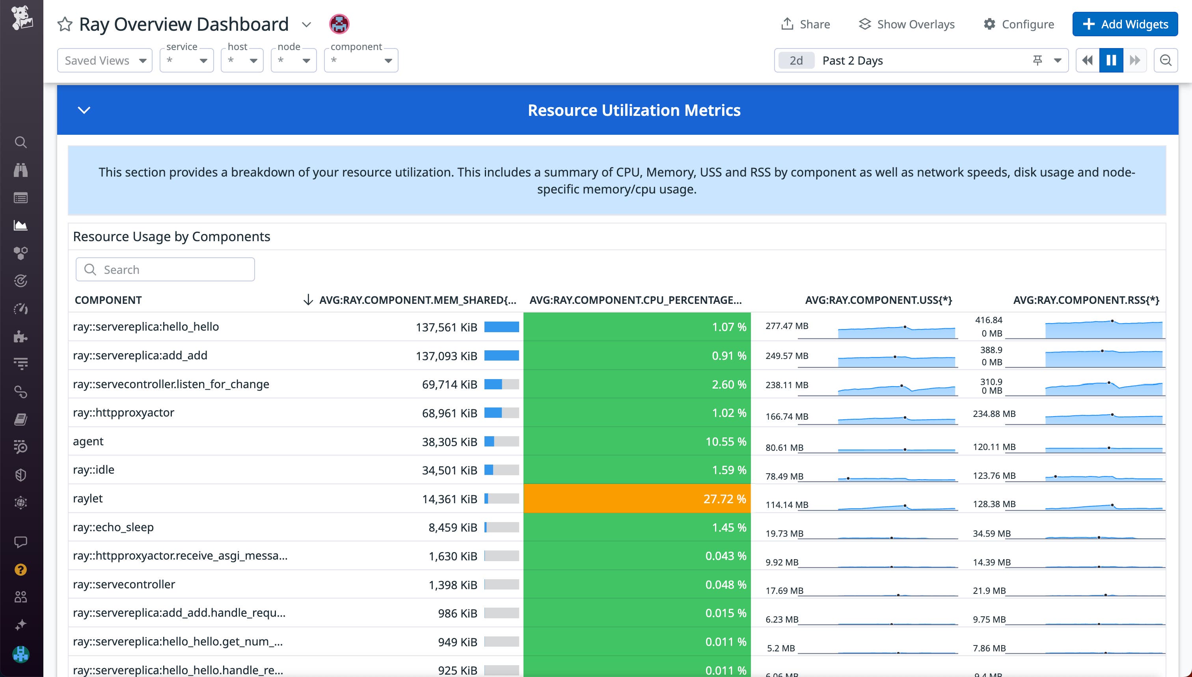The image size is (1192, 677).
Task: Select the Watchdog binoculars icon in sidebar
Action: 20,170
